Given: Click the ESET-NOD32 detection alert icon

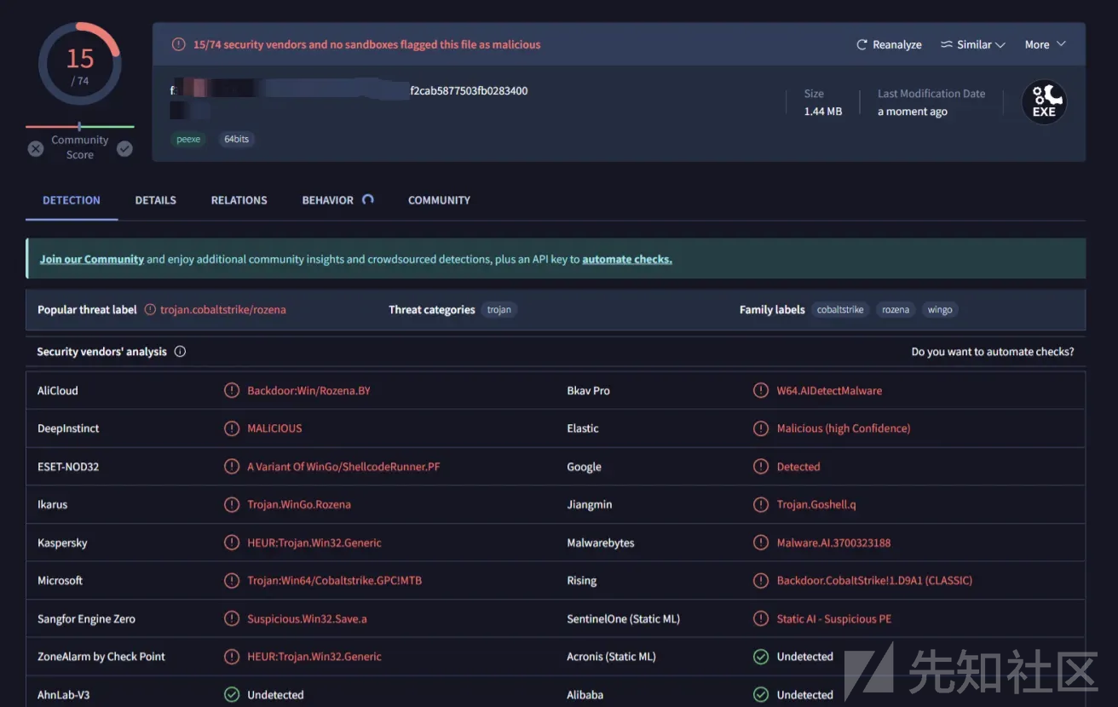Looking at the screenshot, I should tap(232, 466).
